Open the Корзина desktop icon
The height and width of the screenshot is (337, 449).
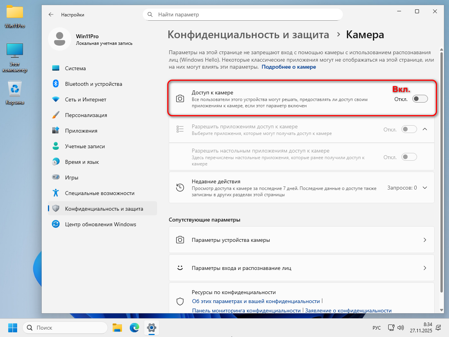click(15, 89)
